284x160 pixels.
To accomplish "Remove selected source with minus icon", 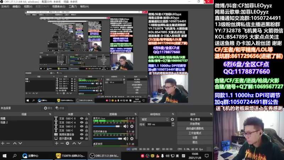I will tap(62, 143).
